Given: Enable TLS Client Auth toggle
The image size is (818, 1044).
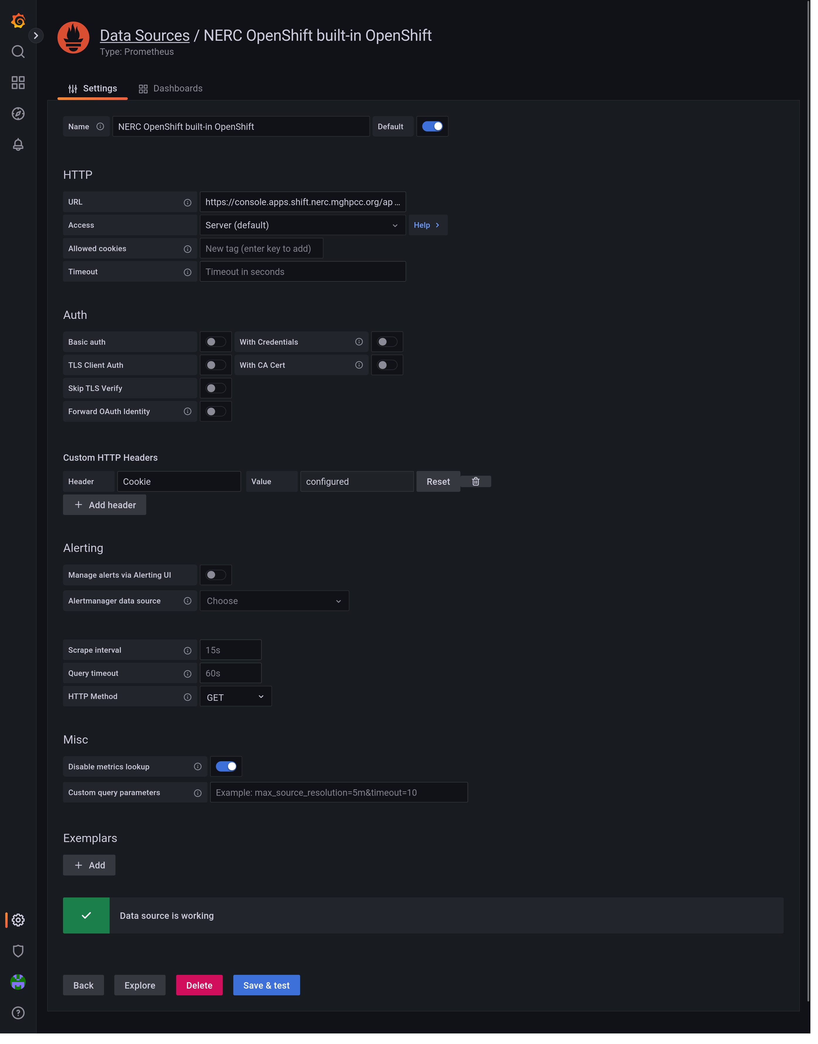Looking at the screenshot, I should 218,368.
